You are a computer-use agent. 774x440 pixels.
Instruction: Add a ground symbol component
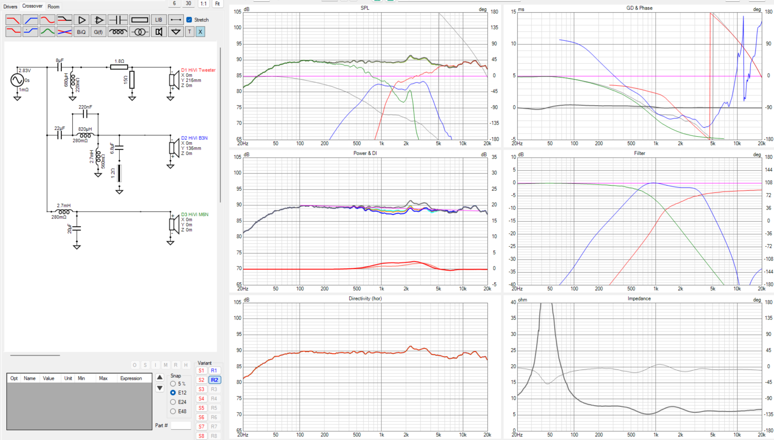click(176, 32)
